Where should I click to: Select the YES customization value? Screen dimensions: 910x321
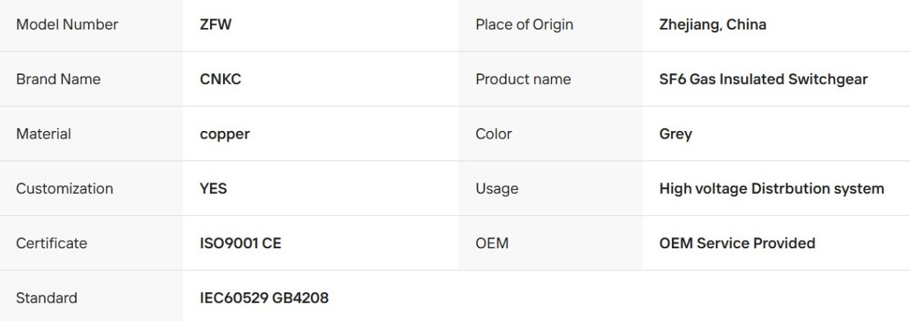[x=213, y=189]
